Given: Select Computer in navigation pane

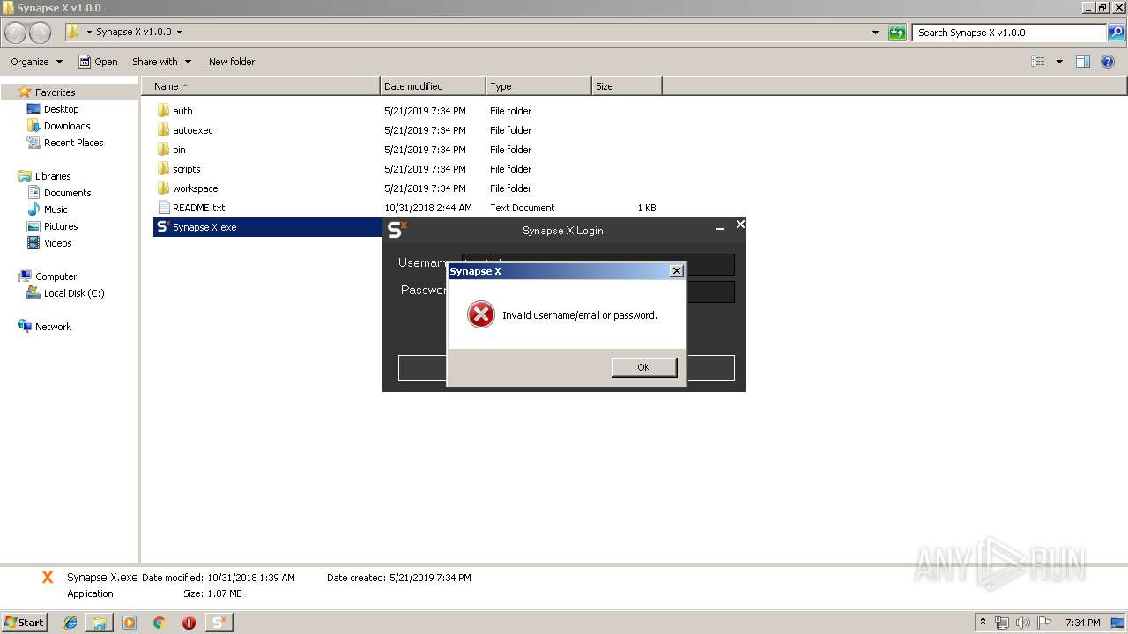Looking at the screenshot, I should point(56,276).
